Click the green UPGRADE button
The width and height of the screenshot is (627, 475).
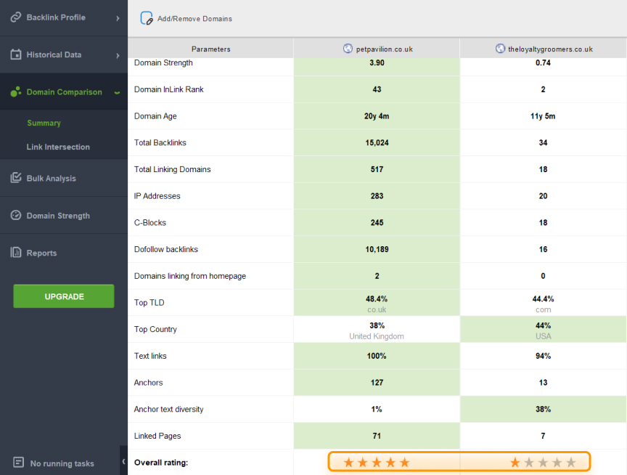click(x=64, y=296)
